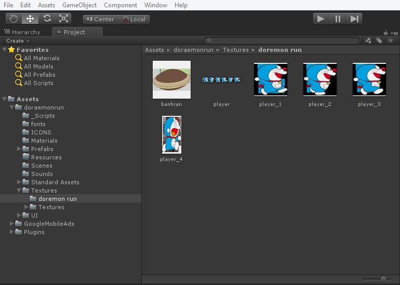The image size is (400, 285).
Task: Open the Assets menu
Action: [46, 5]
